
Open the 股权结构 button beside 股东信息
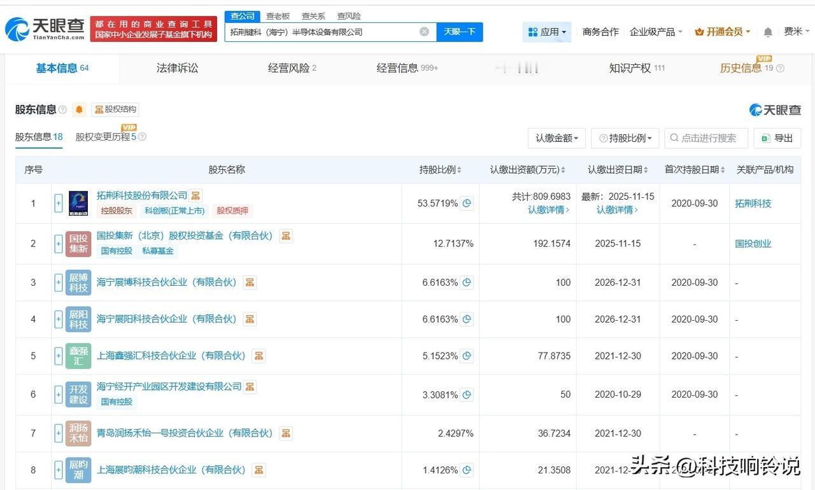coord(115,109)
